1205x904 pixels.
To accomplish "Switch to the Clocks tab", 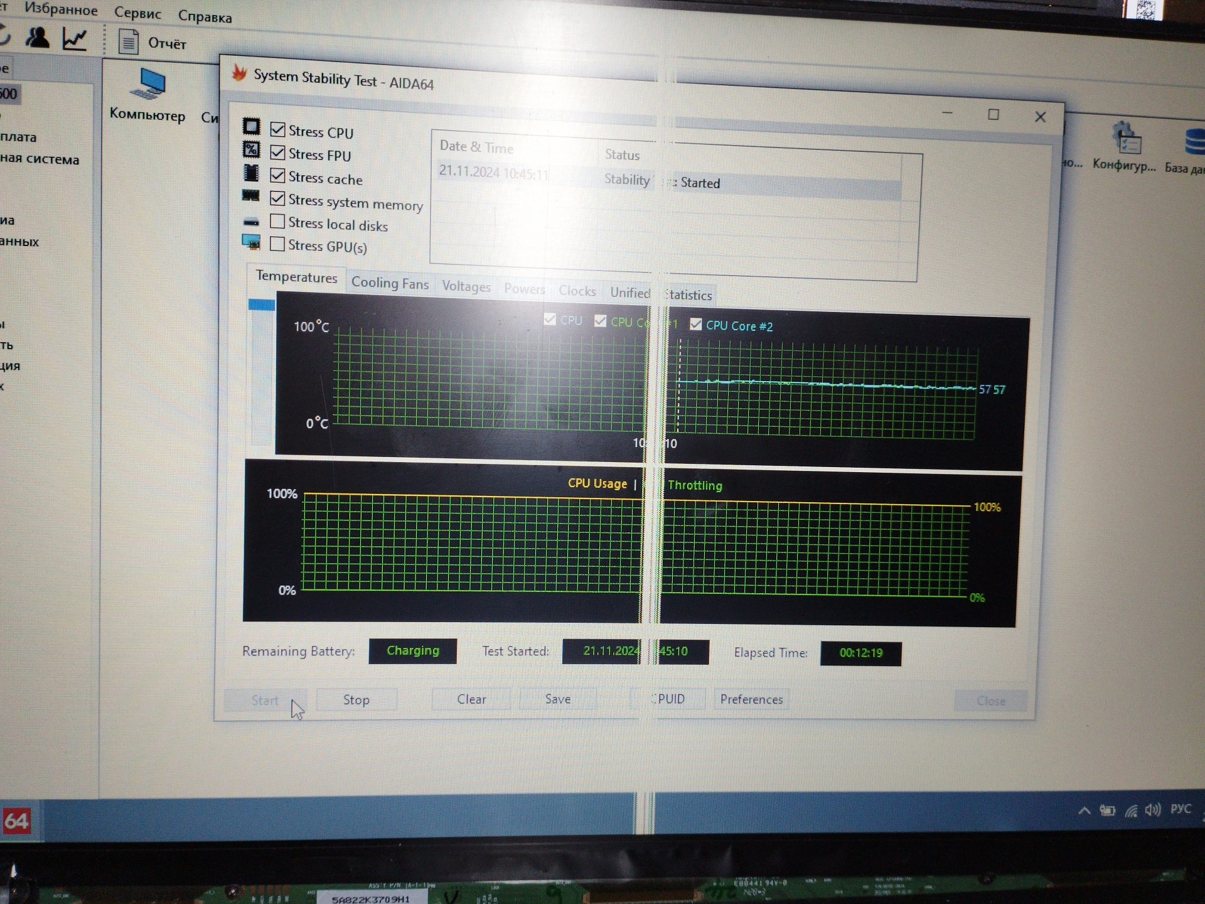I will point(577,291).
